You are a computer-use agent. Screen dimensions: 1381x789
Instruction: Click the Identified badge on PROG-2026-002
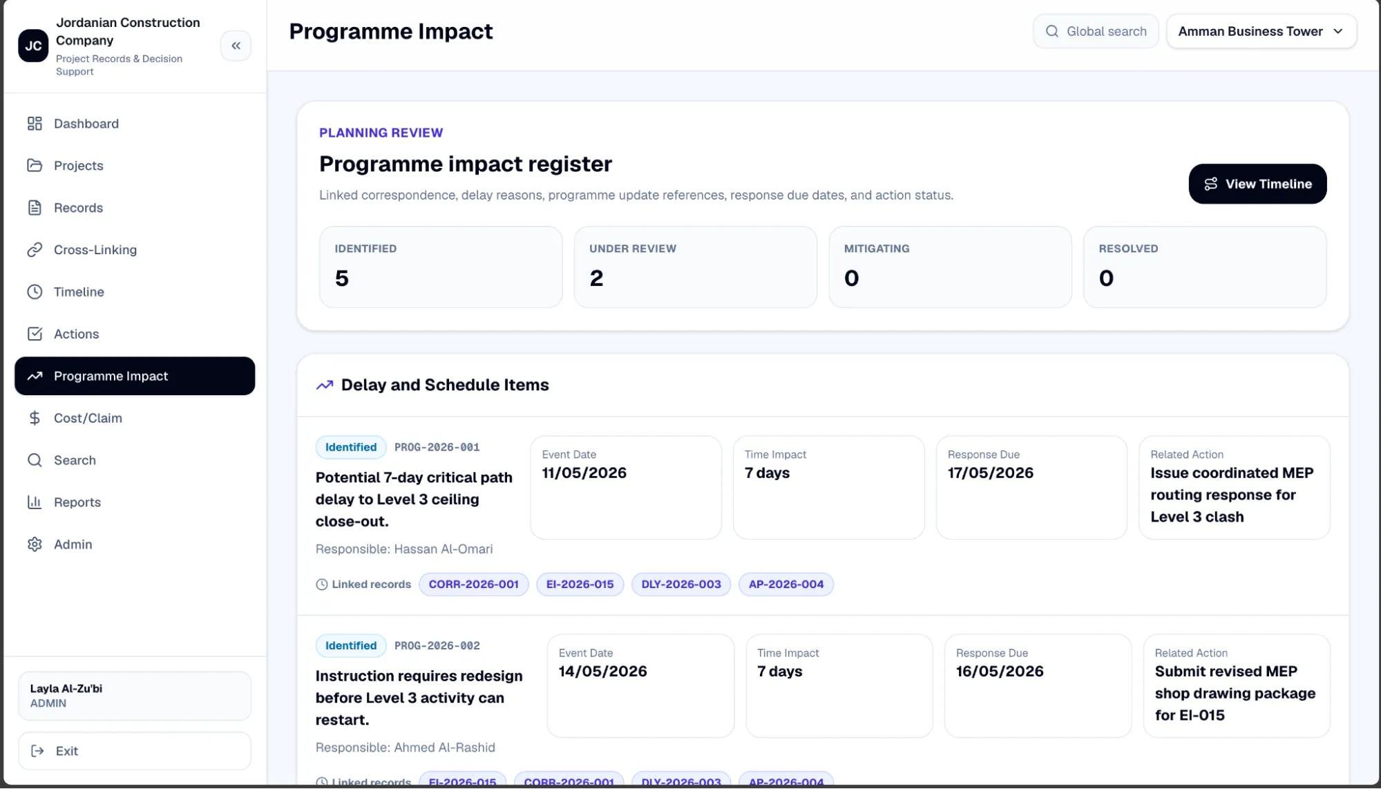click(351, 645)
